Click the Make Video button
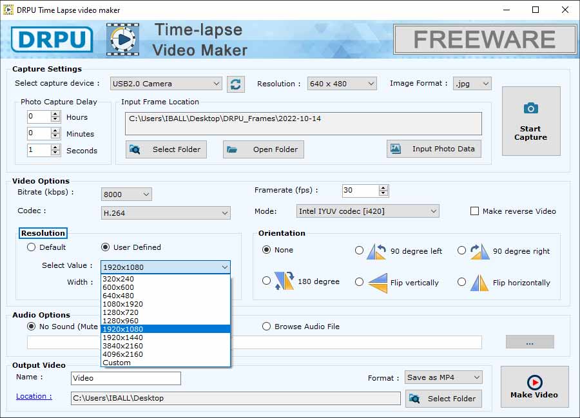Viewport: 580px width, 418px height. tap(534, 386)
